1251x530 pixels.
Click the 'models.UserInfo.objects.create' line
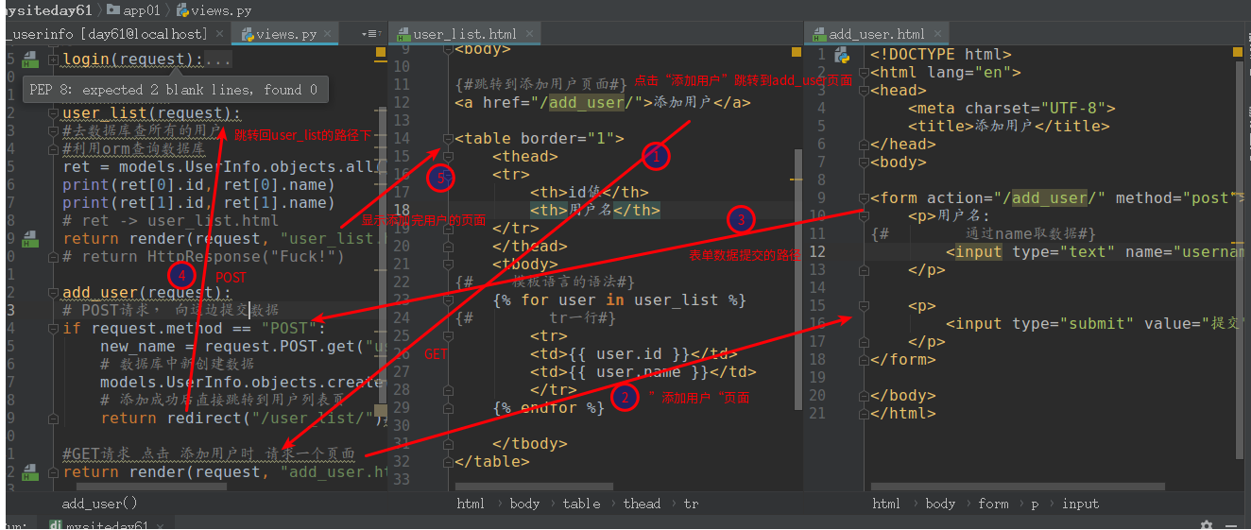coord(244,383)
